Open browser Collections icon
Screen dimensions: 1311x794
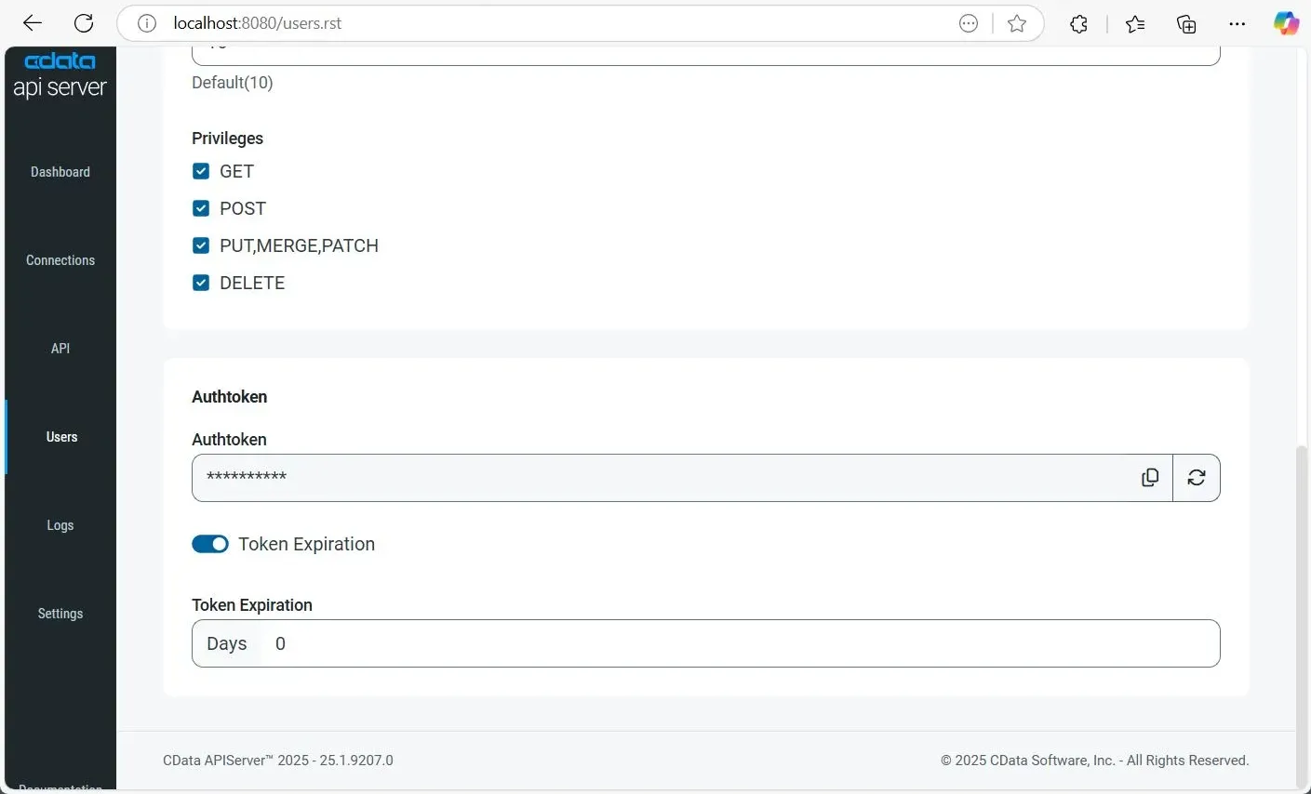pos(1186,23)
